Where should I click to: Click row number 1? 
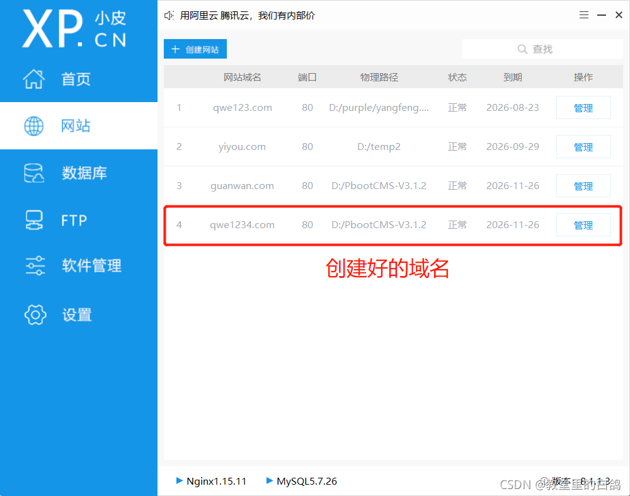[x=179, y=108]
